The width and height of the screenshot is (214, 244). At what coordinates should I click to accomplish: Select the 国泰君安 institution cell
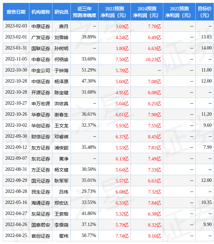tap(41, 225)
